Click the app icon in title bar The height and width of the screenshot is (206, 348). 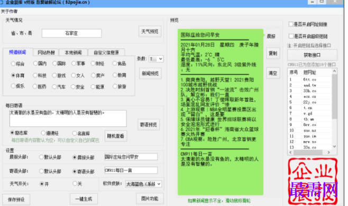pyautogui.click(x=2, y=3)
